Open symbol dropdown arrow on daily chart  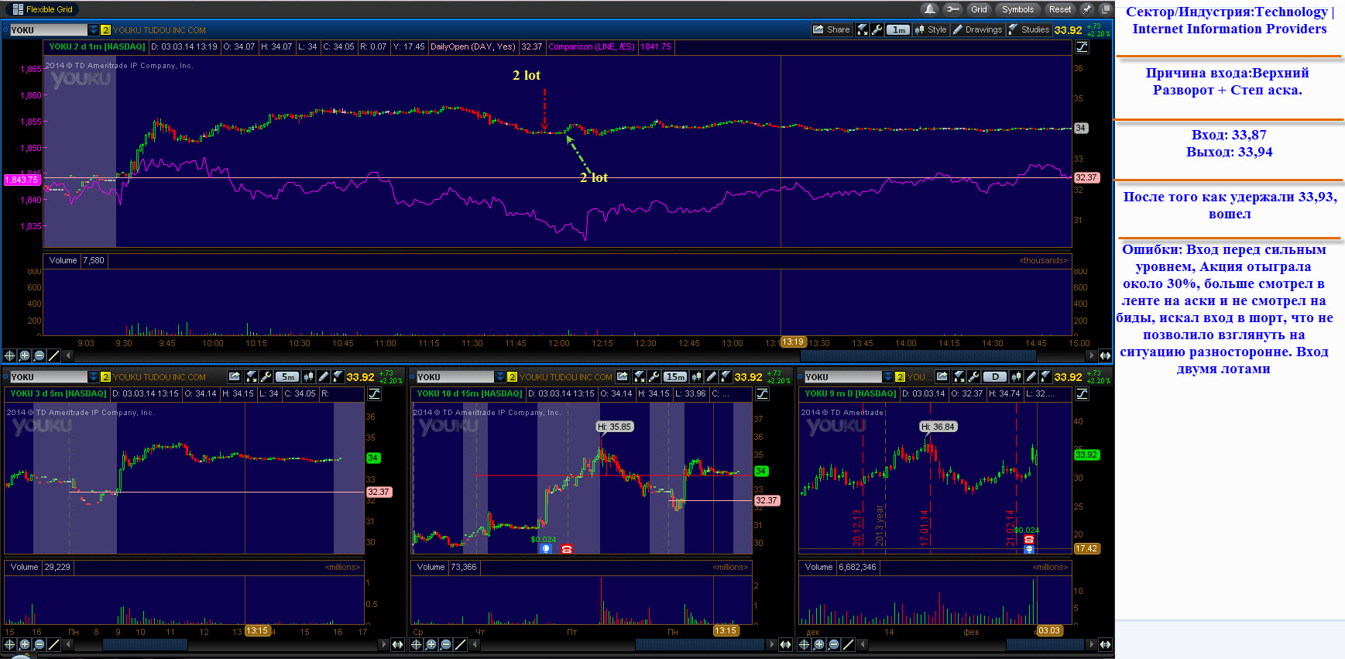click(x=888, y=377)
